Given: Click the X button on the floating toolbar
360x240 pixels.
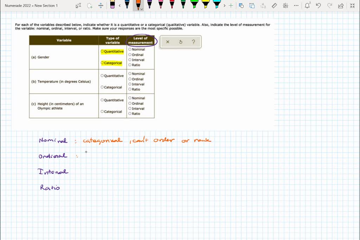Looking at the screenshot, I should [x=167, y=42].
